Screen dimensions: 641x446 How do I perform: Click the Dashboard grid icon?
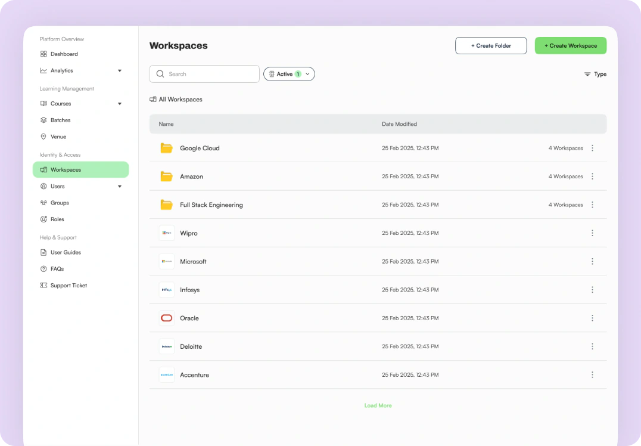click(43, 54)
